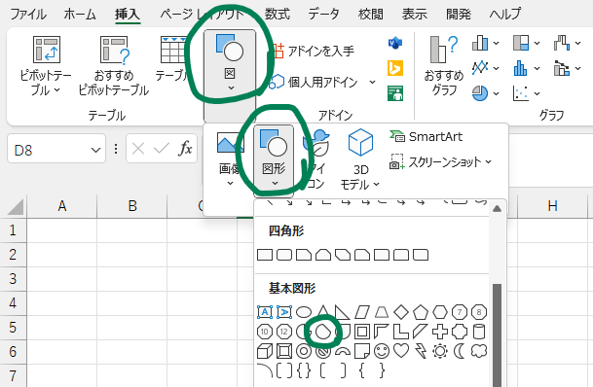The height and width of the screenshot is (387, 593).
Task: Choose the Heart shape
Action: [x=401, y=351]
